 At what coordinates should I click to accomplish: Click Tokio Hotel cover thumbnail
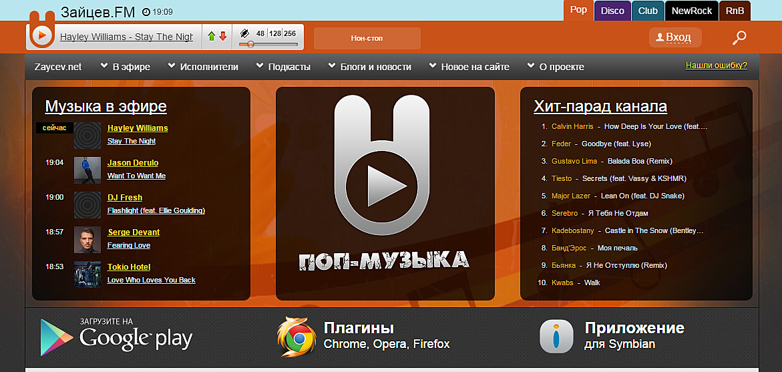87,274
